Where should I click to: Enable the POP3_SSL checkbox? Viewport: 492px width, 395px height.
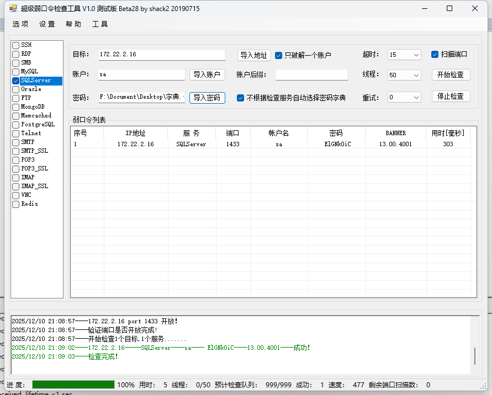(15, 169)
